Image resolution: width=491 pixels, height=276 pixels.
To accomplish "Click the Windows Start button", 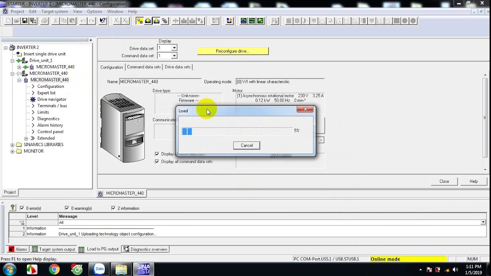I will (x=9, y=269).
